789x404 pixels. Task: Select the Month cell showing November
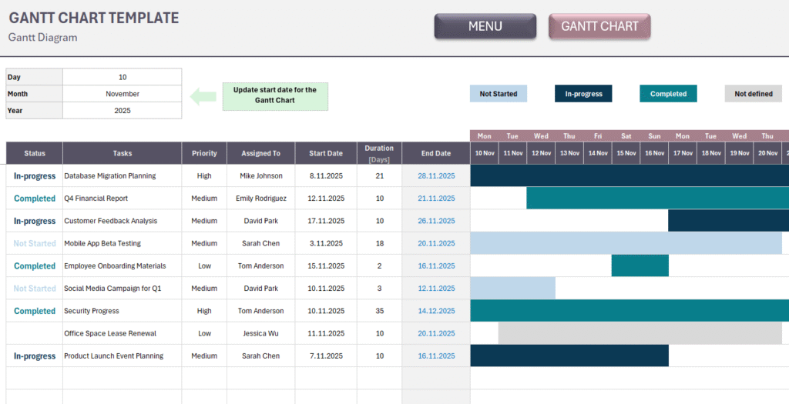(123, 93)
